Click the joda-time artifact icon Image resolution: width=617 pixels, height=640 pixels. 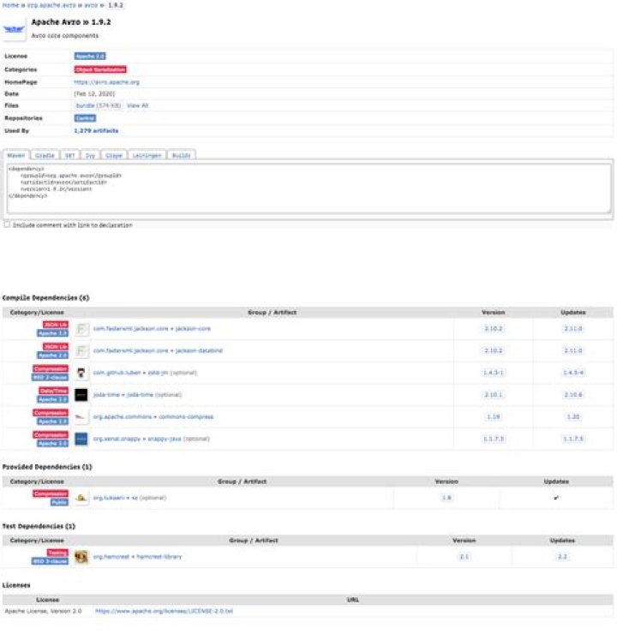pos(81,395)
